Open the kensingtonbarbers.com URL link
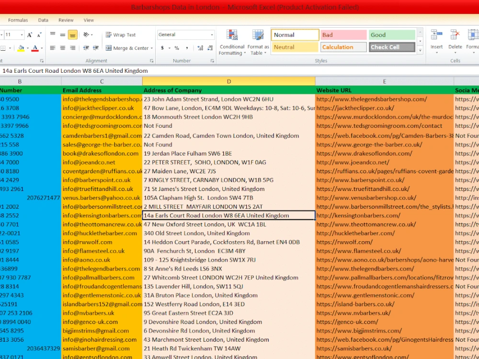Viewport: 479px width, 359px height. (358, 215)
